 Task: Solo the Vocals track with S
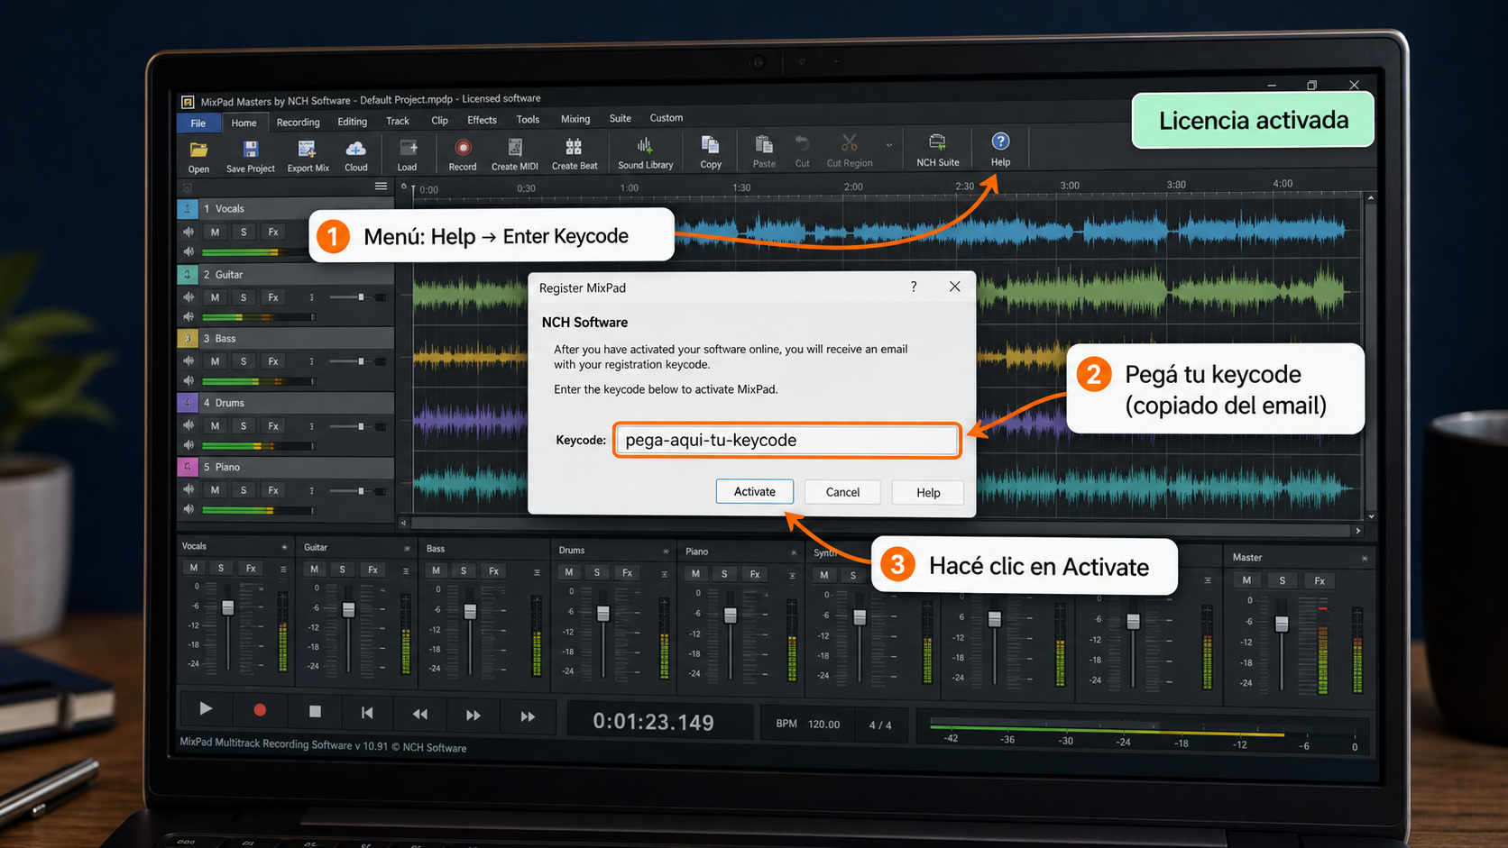244,232
